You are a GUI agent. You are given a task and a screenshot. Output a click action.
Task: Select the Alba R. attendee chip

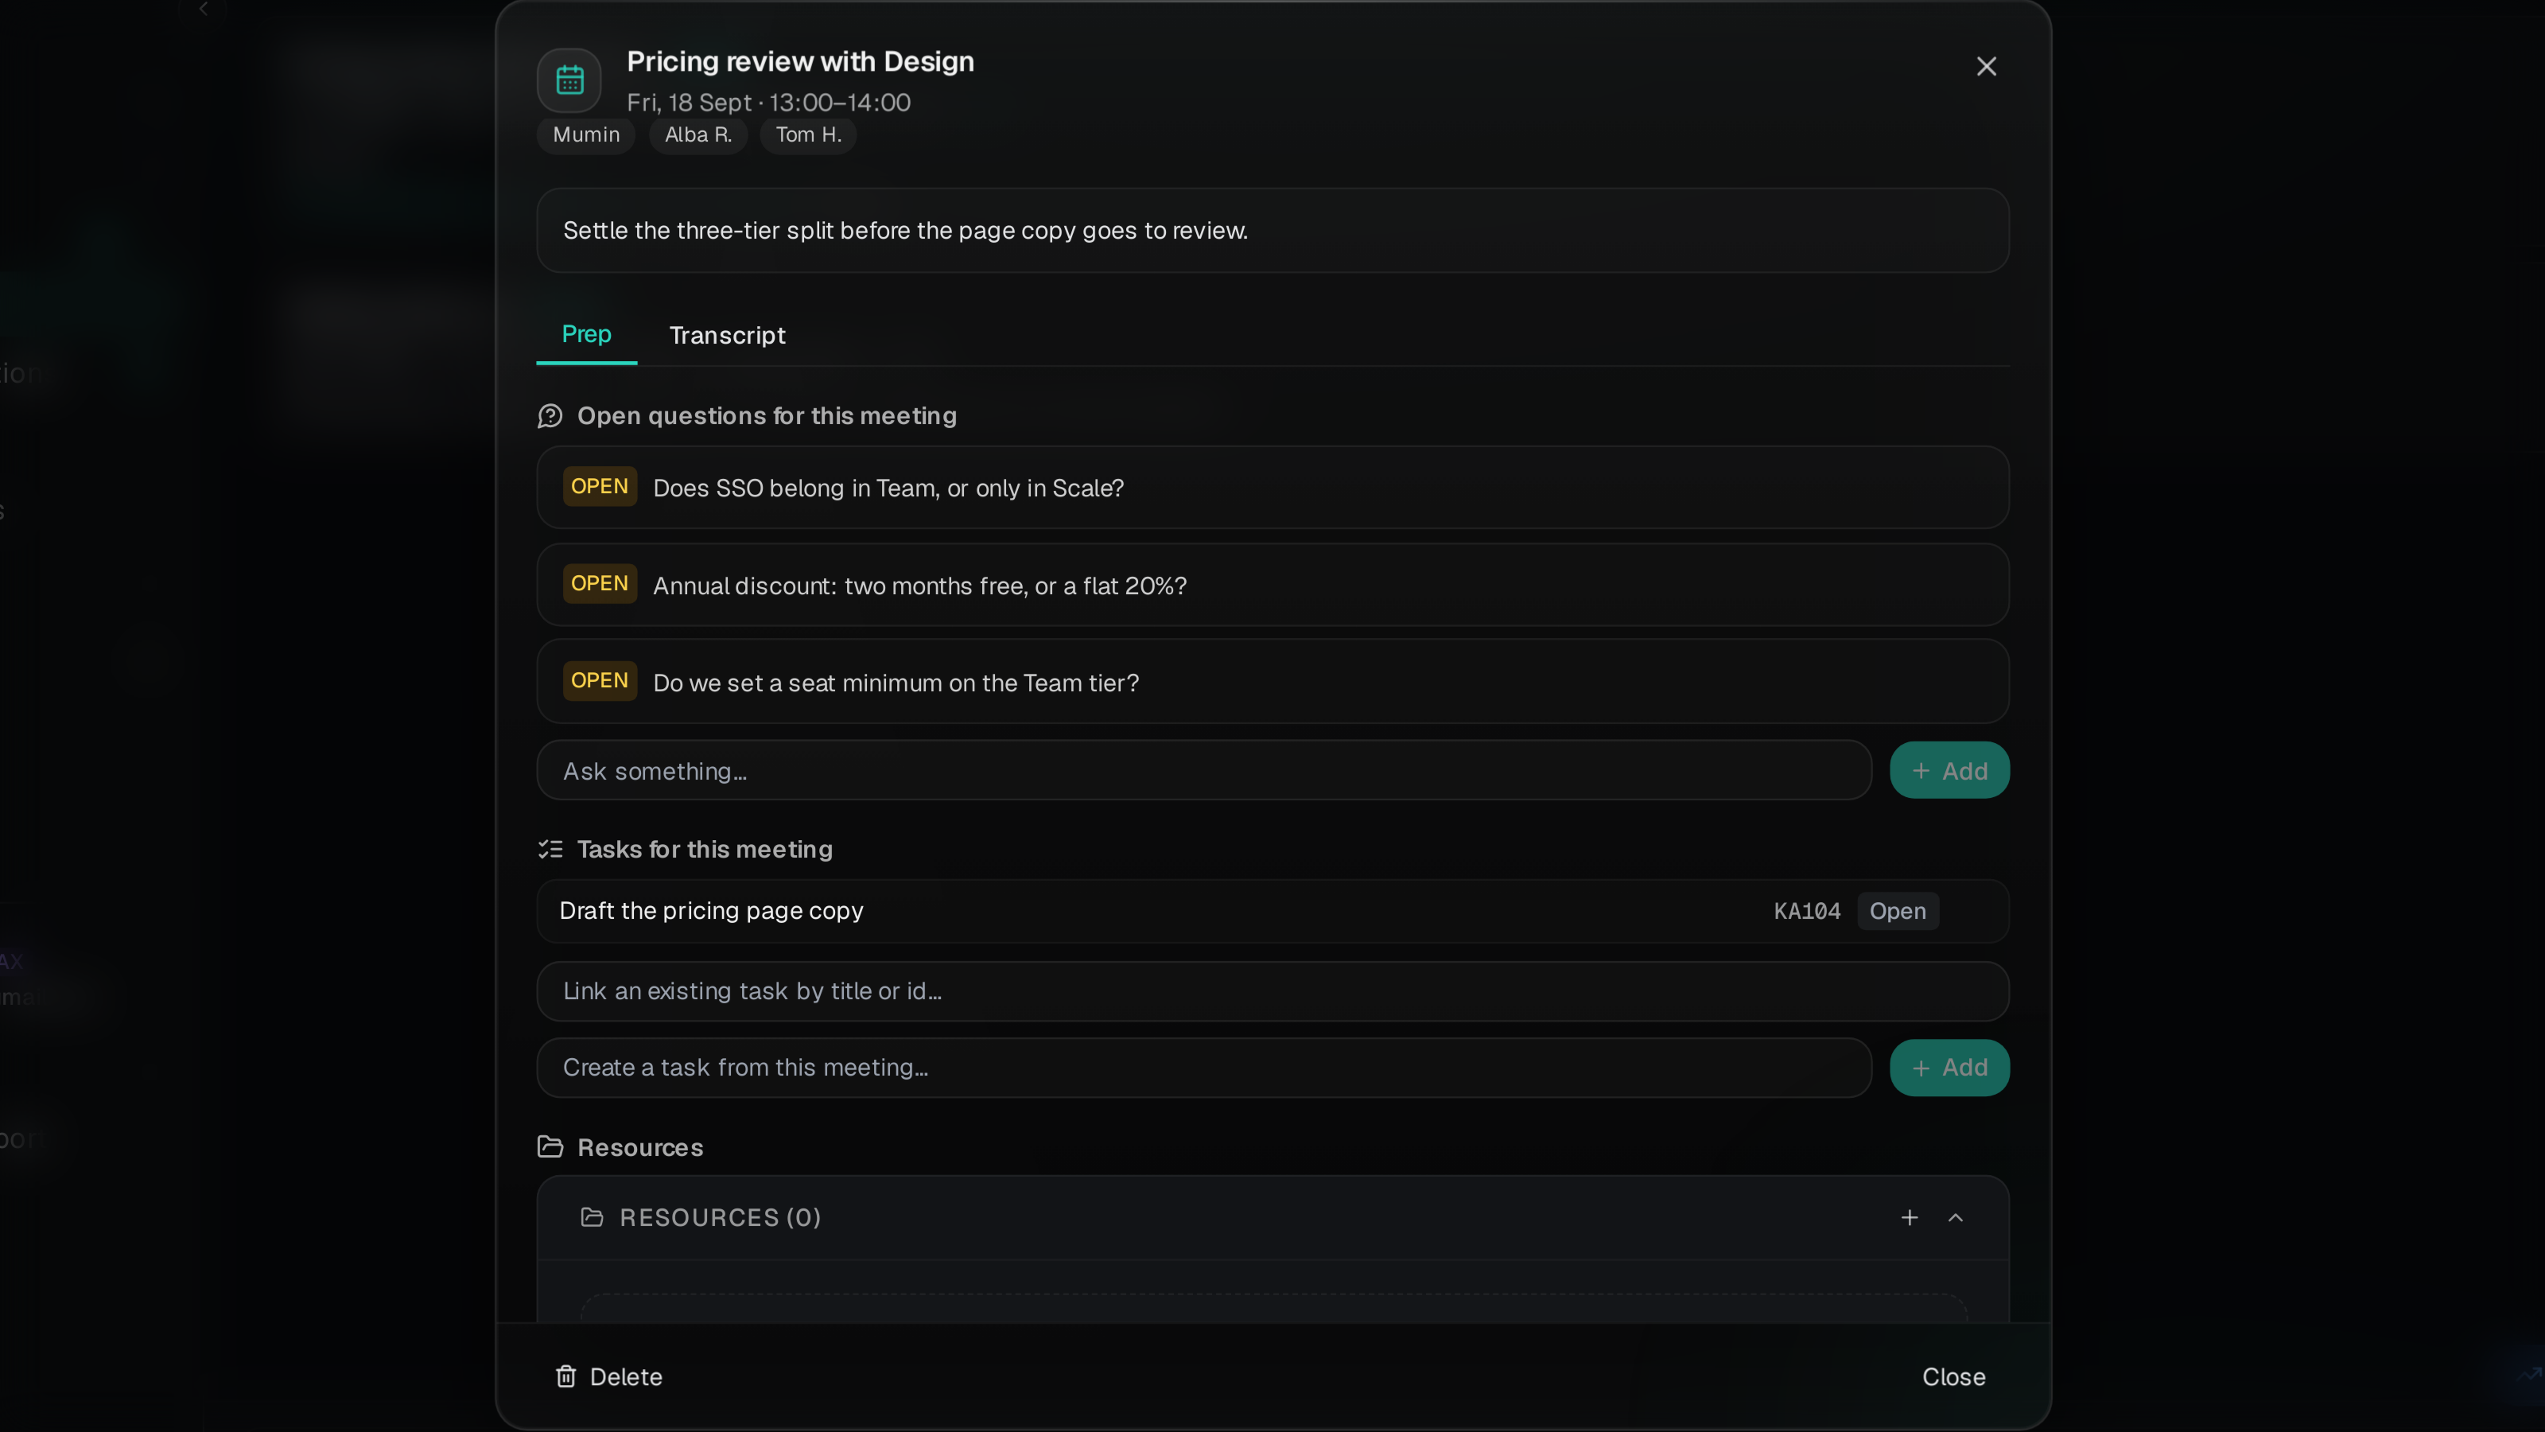698,134
